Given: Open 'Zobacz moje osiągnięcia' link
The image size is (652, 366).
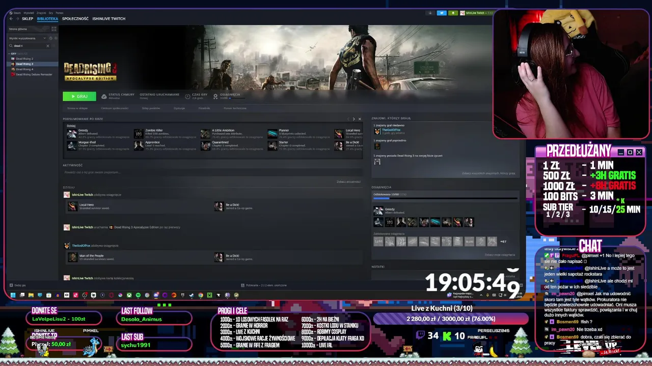Looking at the screenshot, I should coord(500,255).
